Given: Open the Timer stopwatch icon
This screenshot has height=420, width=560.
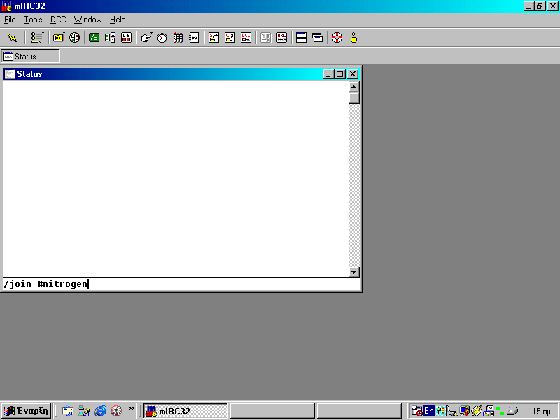Looking at the screenshot, I should [162, 38].
